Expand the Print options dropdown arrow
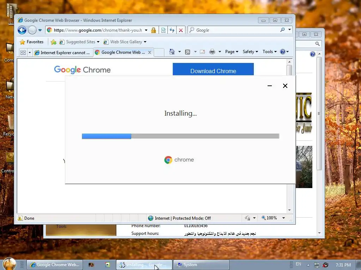This screenshot has width=361, height=270. [220, 52]
